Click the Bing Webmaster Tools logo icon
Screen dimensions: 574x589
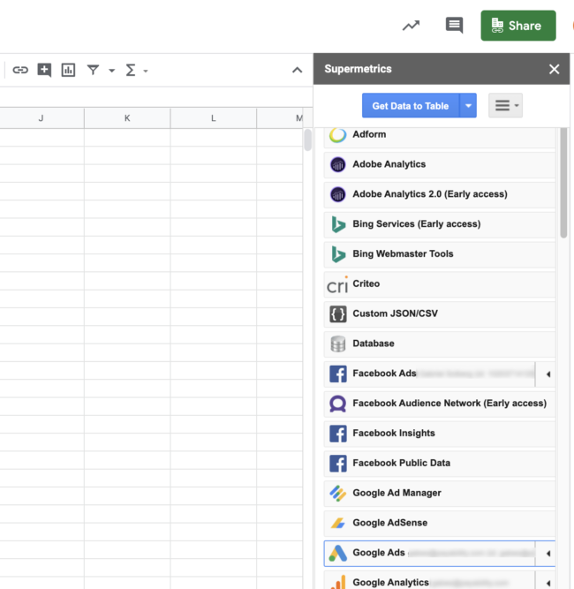[x=338, y=254]
